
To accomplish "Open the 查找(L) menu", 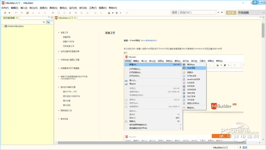I will pos(63,8).
